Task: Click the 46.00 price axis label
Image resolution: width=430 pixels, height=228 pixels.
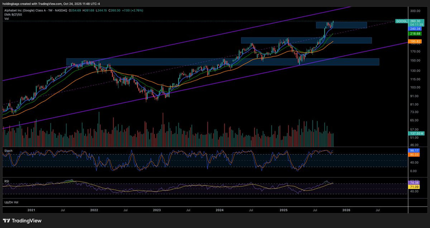Action: click(415, 145)
